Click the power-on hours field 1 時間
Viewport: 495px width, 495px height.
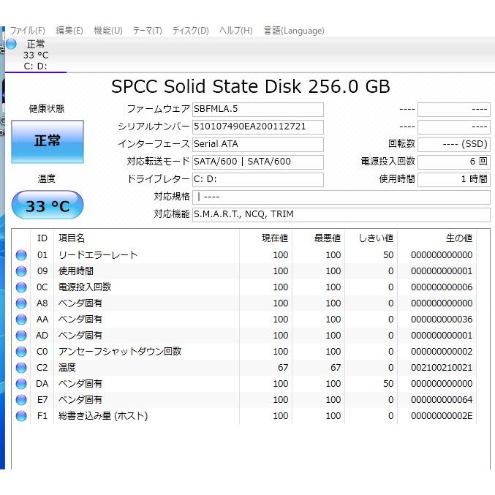click(454, 180)
